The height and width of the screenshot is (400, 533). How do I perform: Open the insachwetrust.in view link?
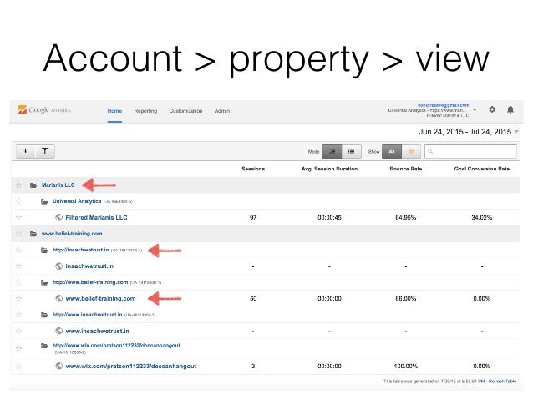89,266
